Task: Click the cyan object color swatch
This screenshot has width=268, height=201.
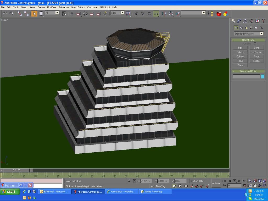Action: (x=263, y=76)
